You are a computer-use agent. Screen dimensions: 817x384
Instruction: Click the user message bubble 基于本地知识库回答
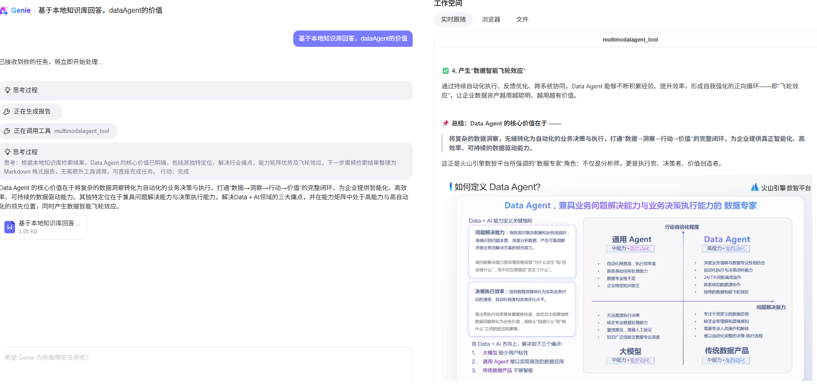click(353, 38)
